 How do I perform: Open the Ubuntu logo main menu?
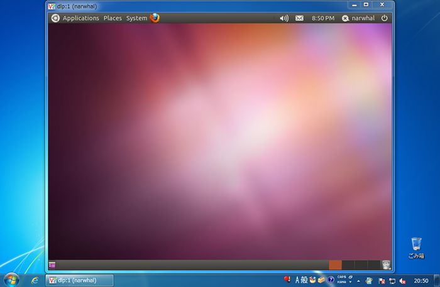click(x=55, y=18)
